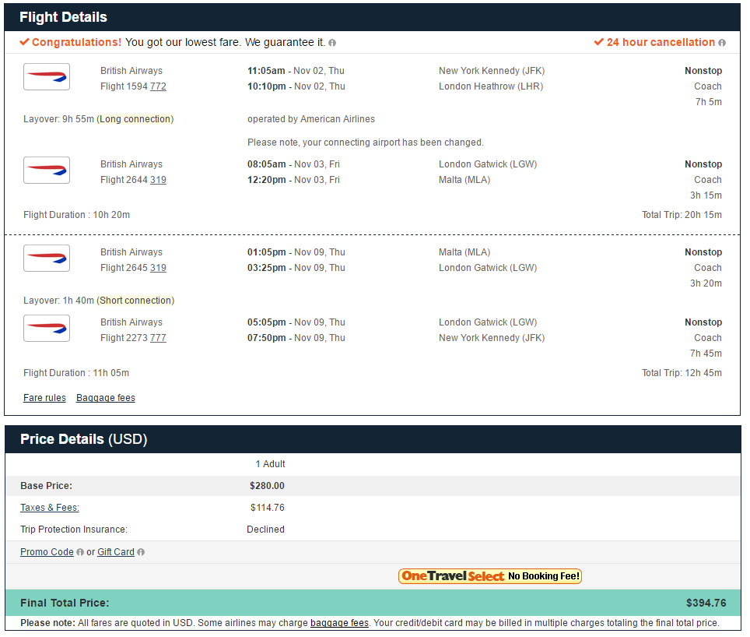
Task: Click 'Flight Duration : 10h 20m' text
Action: point(76,214)
